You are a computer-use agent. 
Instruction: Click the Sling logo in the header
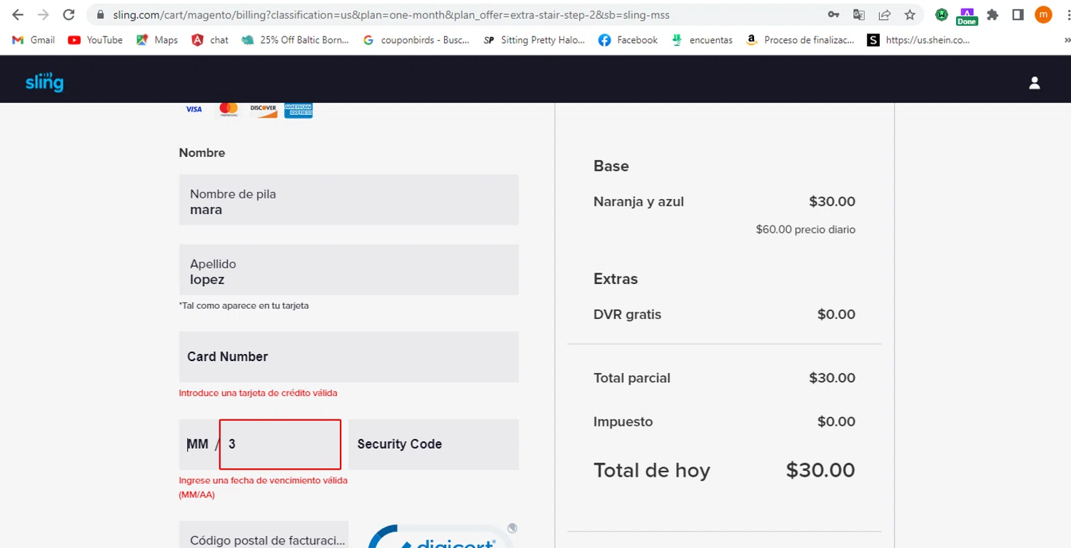[44, 82]
